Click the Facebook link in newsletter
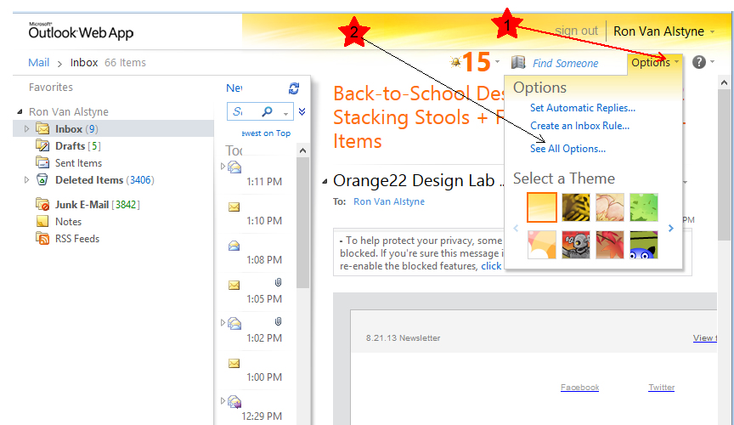Screen dimensions: 734x425 pyautogui.click(x=579, y=387)
